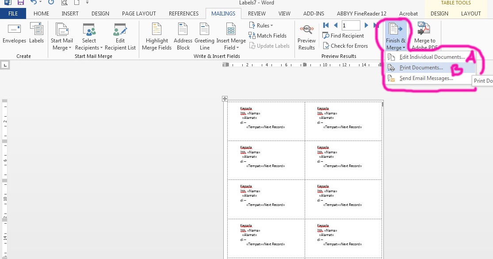Click the Undo icon
The height and width of the screenshot is (259, 493).
33,3
